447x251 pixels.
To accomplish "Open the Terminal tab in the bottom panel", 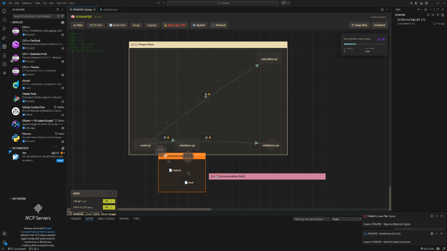I will pyautogui.click(x=124, y=219).
